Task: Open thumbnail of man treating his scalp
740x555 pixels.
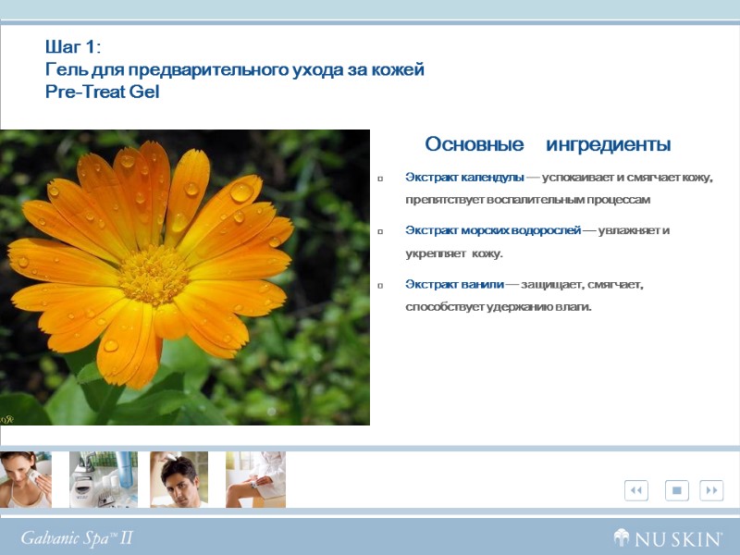Action: [179, 479]
